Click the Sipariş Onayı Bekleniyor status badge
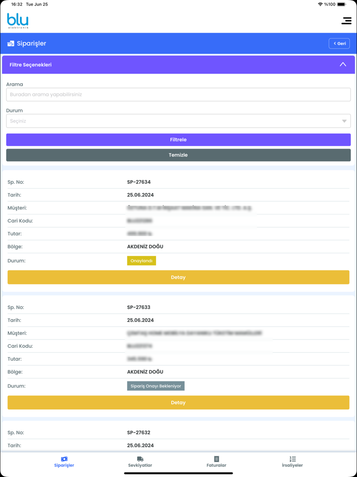The image size is (357, 477). tap(156, 386)
